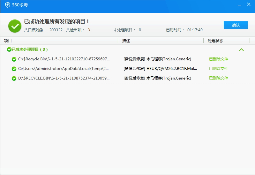Click the 处理状态 column header
Screen dimensions: 255x175
tap(215, 41)
